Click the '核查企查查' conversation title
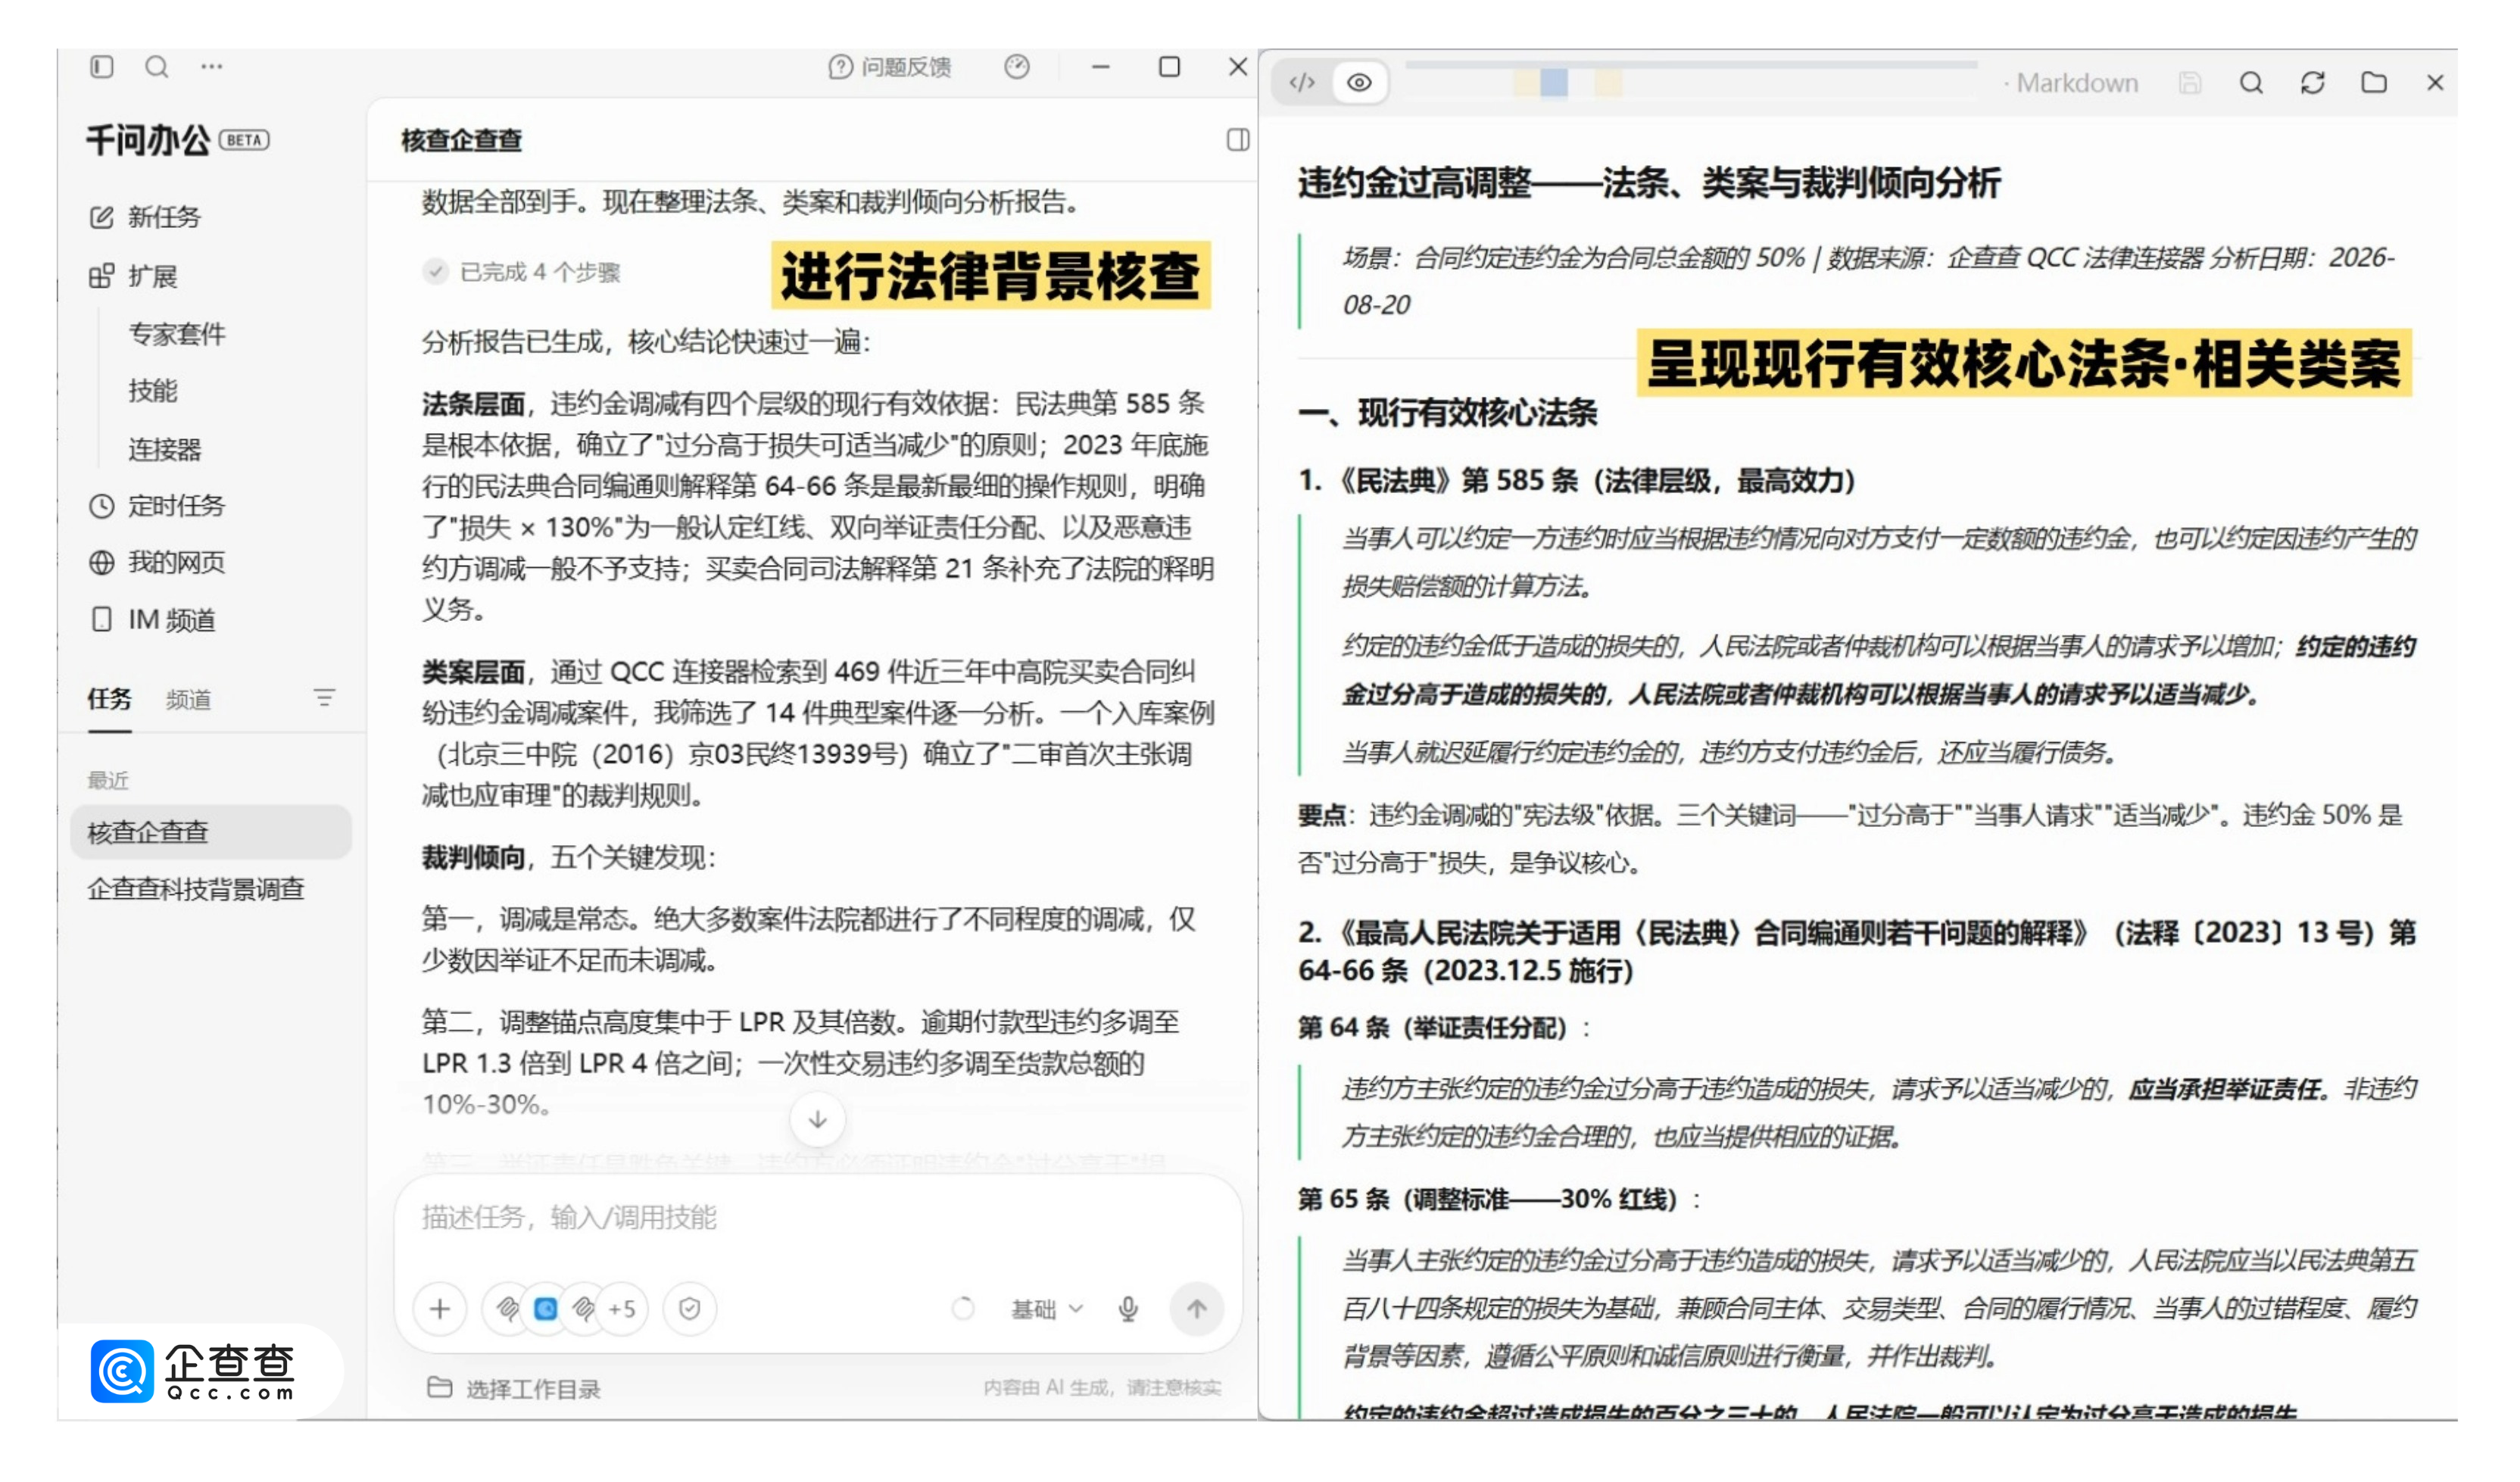The image size is (2520, 1482). coord(461,140)
